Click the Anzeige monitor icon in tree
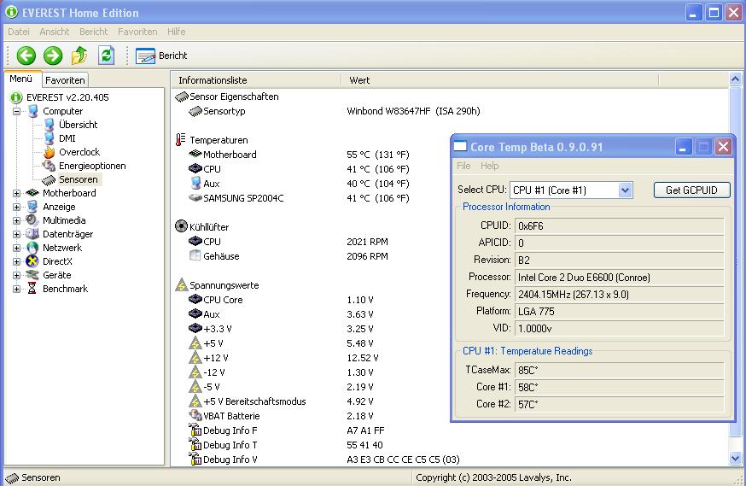This screenshot has height=486, width=746. tap(32, 207)
